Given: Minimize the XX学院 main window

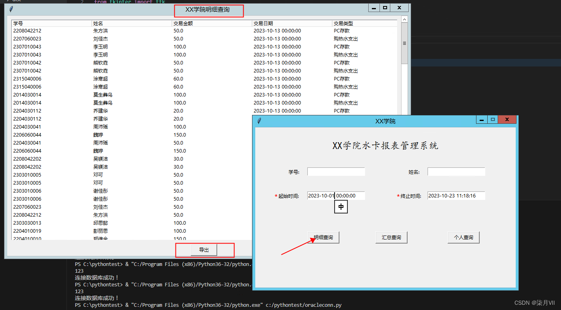Looking at the screenshot, I should pyautogui.click(x=482, y=120).
